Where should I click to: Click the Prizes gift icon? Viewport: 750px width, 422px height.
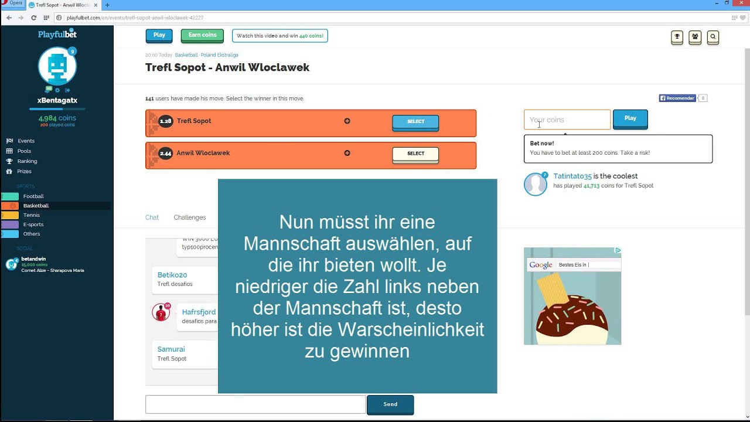click(9, 172)
